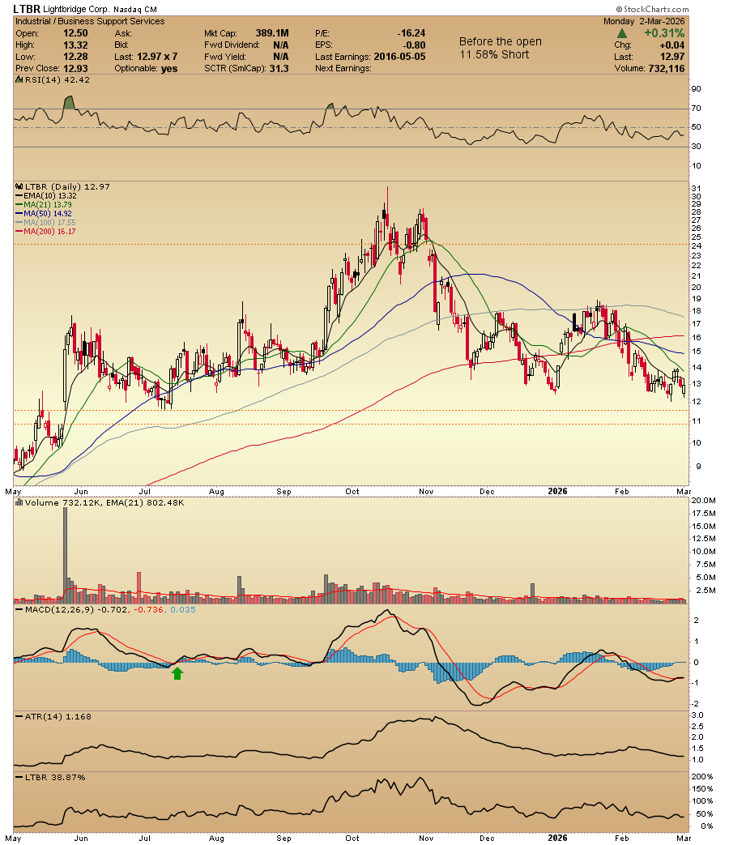Screen dimensions: 729x845
Task: Click the 20.0M volume axis label
Action: coord(704,501)
